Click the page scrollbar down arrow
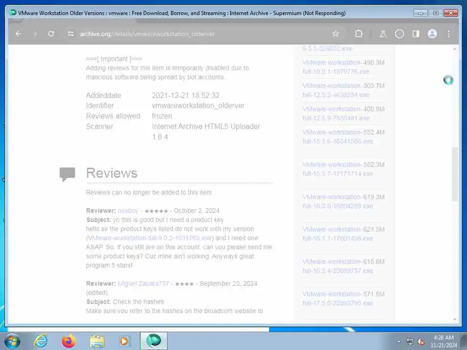The width and height of the screenshot is (467, 350). [x=455, y=319]
